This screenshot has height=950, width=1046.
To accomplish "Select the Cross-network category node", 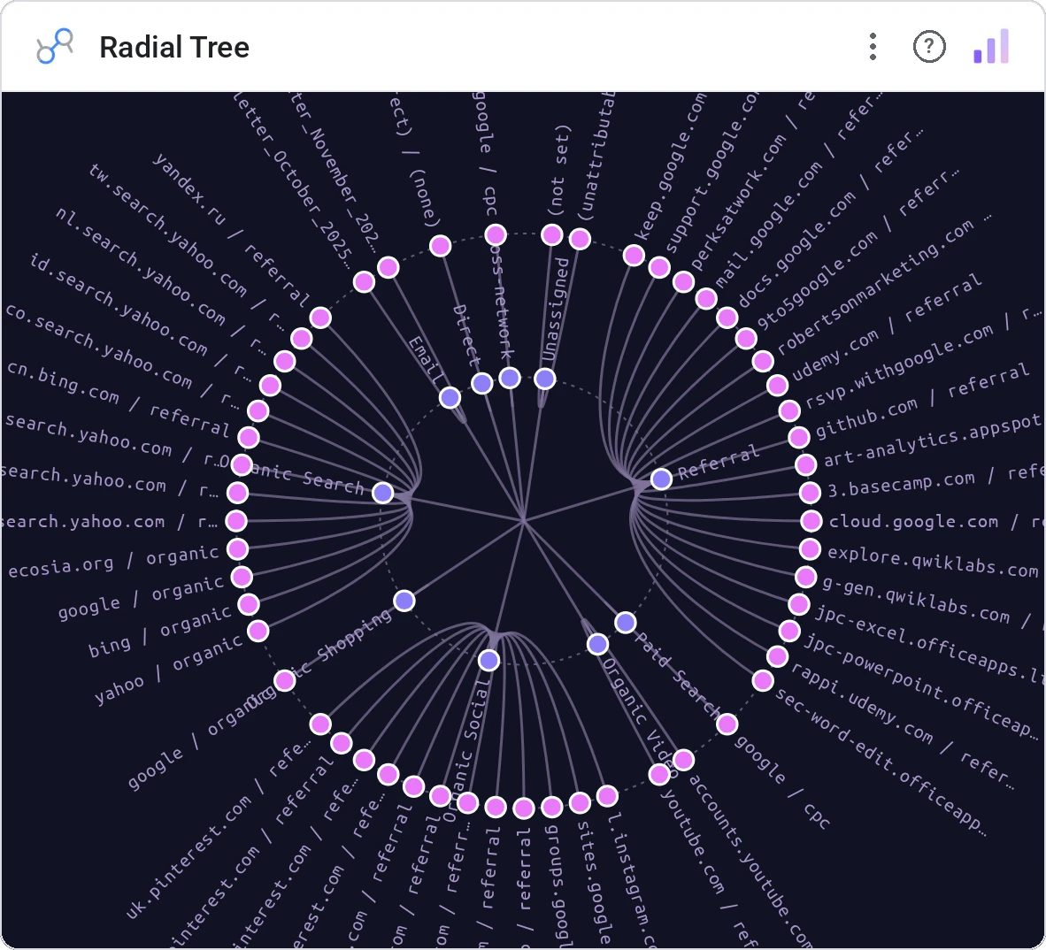I will click(x=510, y=378).
